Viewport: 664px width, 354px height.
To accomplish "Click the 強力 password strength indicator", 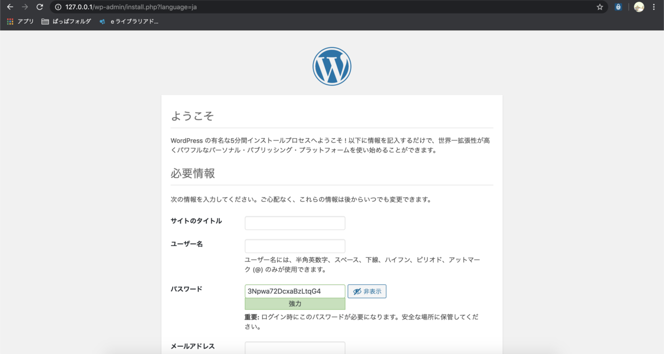I will tap(295, 304).
